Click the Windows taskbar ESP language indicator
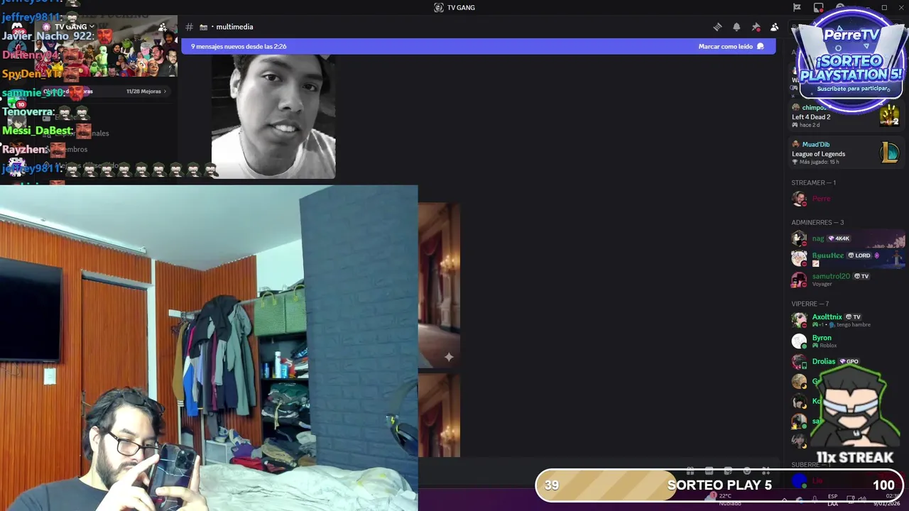The height and width of the screenshot is (511, 909). click(832, 500)
